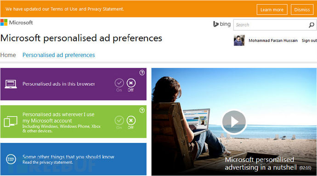This screenshot has height=176, width=317.
Task: Click the Sign out link
Action: pyautogui.click(x=309, y=40)
